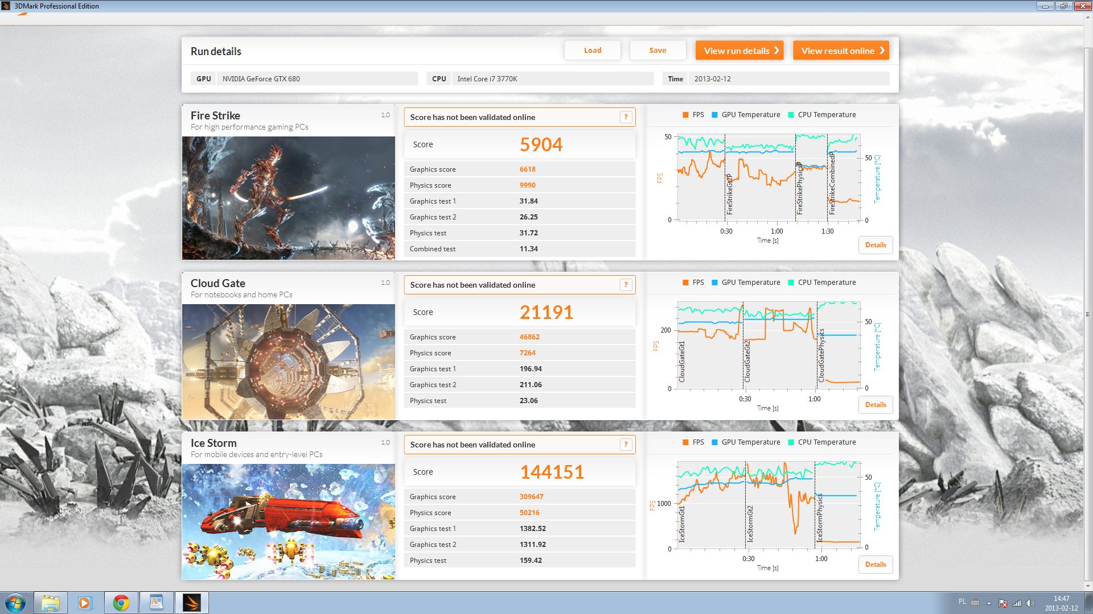Click the Fire Strike preview image
This screenshot has height=614, width=1093.
[289, 198]
